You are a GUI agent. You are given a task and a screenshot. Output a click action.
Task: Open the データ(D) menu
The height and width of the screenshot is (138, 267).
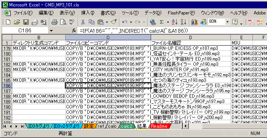pyautogui.click(x=153, y=13)
